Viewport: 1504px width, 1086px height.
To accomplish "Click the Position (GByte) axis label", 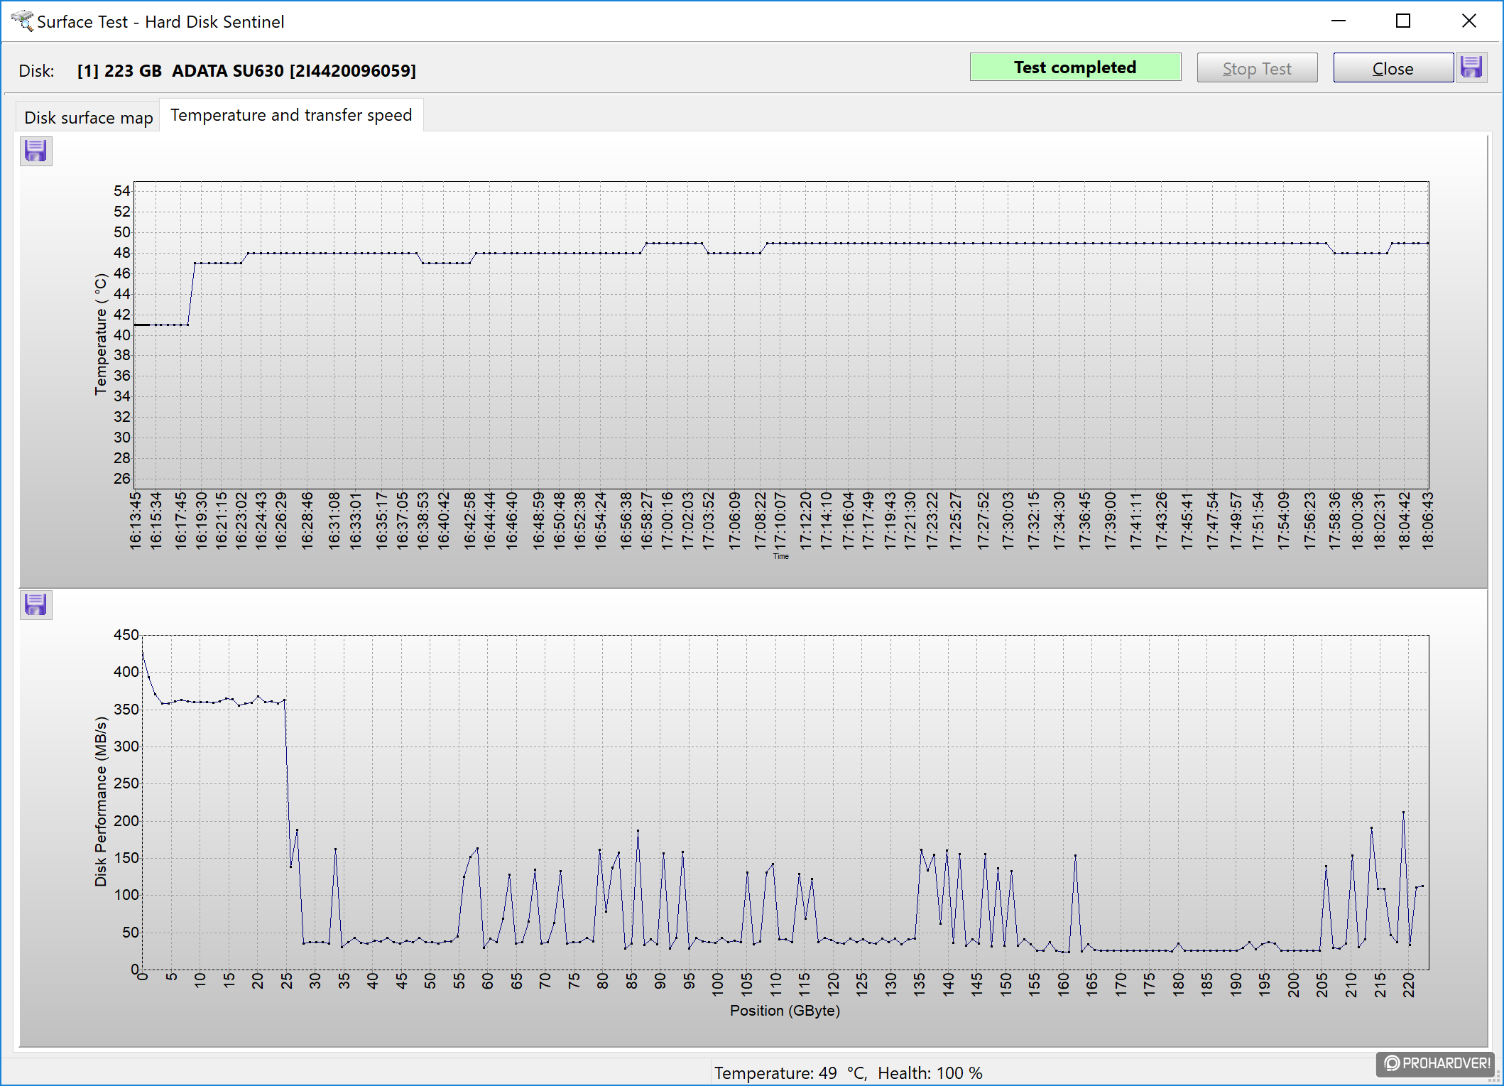I will click(785, 1010).
